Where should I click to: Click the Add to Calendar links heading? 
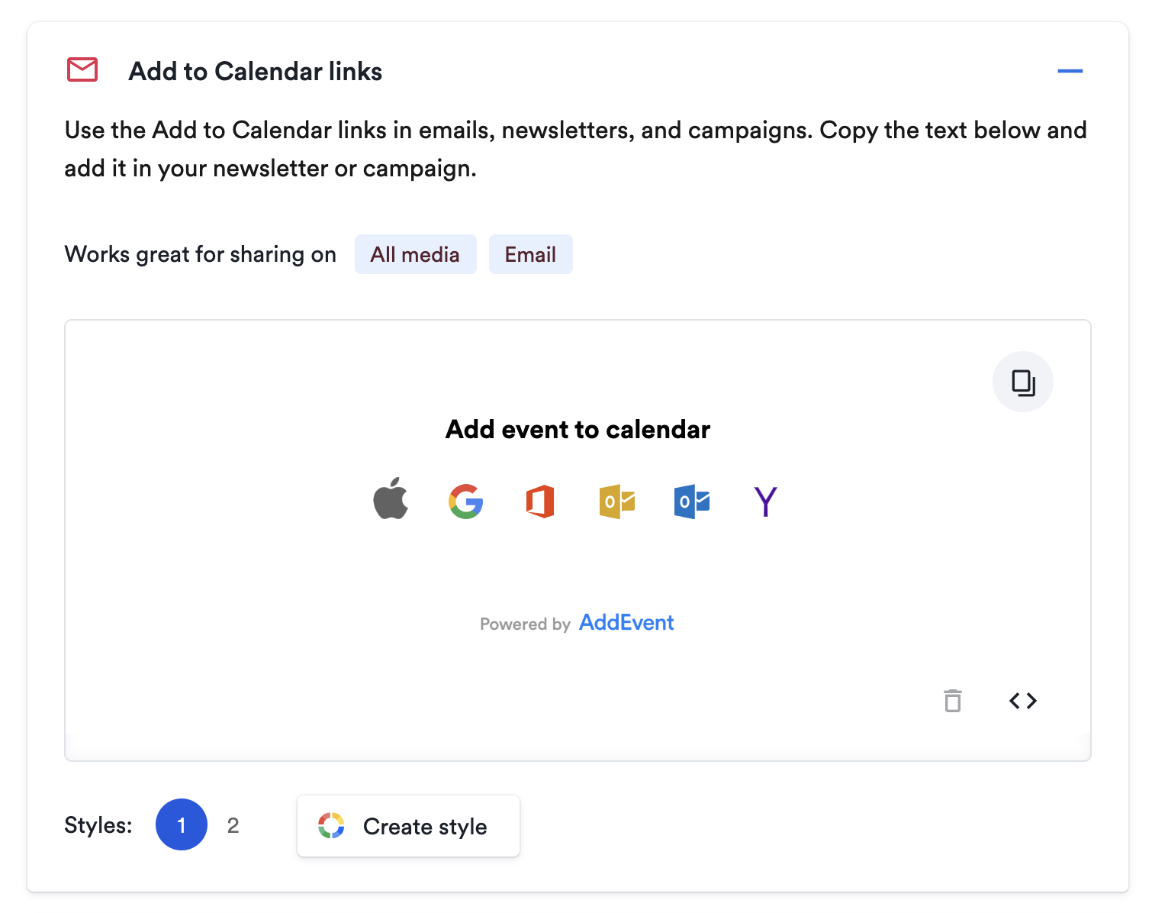pyautogui.click(x=256, y=71)
